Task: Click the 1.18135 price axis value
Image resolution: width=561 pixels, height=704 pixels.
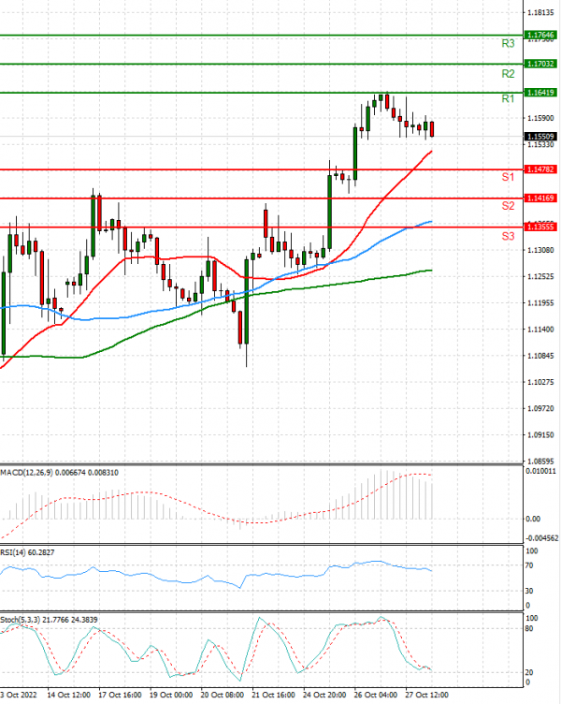Action: tap(540, 12)
